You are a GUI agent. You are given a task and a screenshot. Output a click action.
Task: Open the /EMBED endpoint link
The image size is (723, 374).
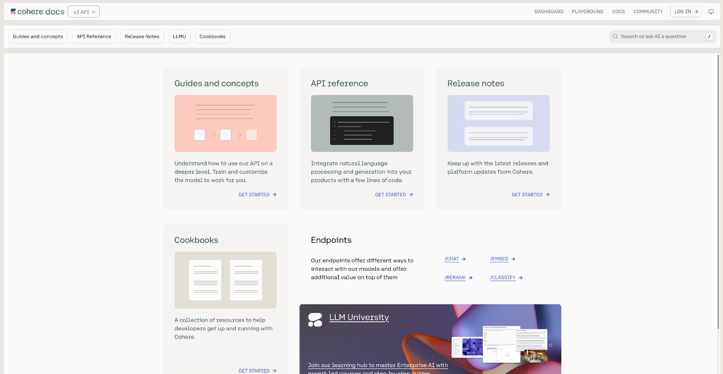point(502,259)
